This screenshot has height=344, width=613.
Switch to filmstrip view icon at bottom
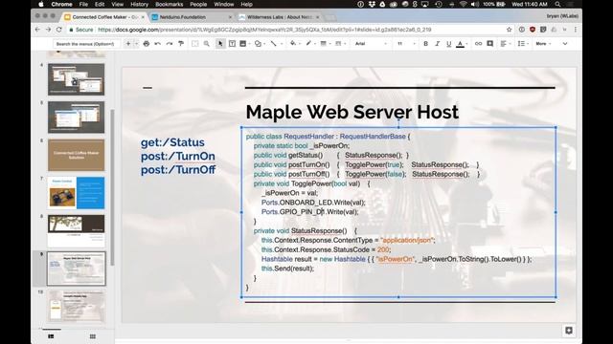pyautogui.click(x=51, y=336)
